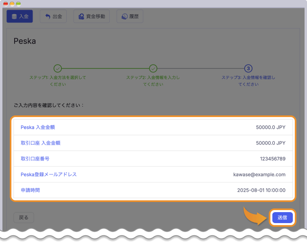This screenshot has width=307, height=243.
Task: Click the step 3 numbered circle
Action: [248, 69]
